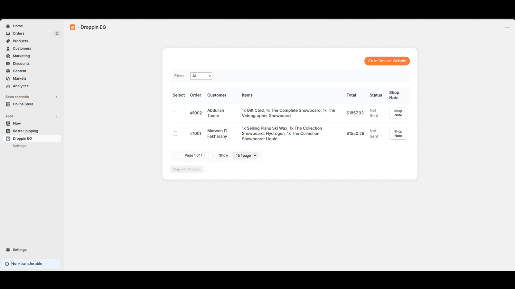The image size is (515, 289).
Task: Click the Ship with Droppin button
Action: [187, 169]
